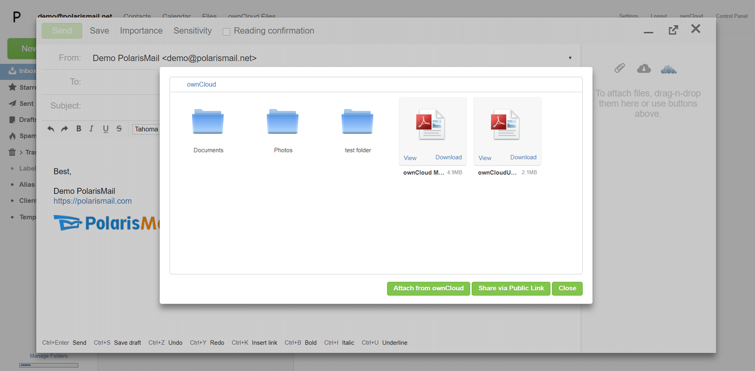Open the Drafts folder
Screen dimensions: 755x371
tap(22, 120)
